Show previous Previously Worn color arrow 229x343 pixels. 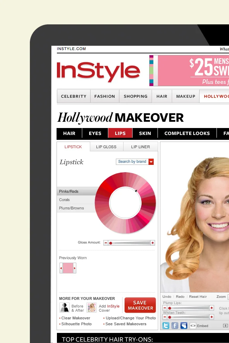click(x=61, y=268)
